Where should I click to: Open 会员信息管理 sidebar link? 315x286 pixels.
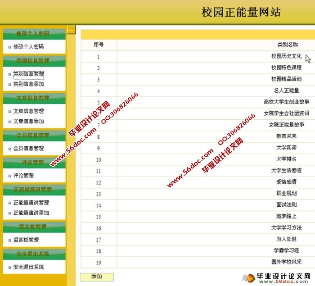tap(28, 149)
